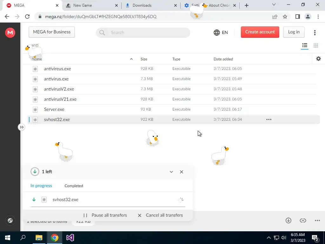325x244 pixels.
Task: Open Visual Studio from the taskbar
Action: (x=70, y=238)
